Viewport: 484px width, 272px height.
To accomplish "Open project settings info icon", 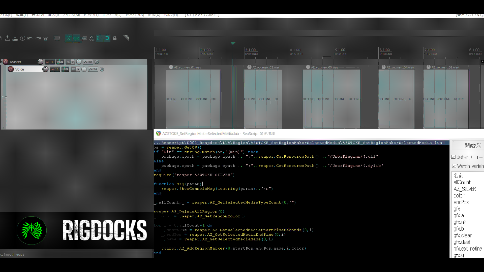I will tap(23, 38).
